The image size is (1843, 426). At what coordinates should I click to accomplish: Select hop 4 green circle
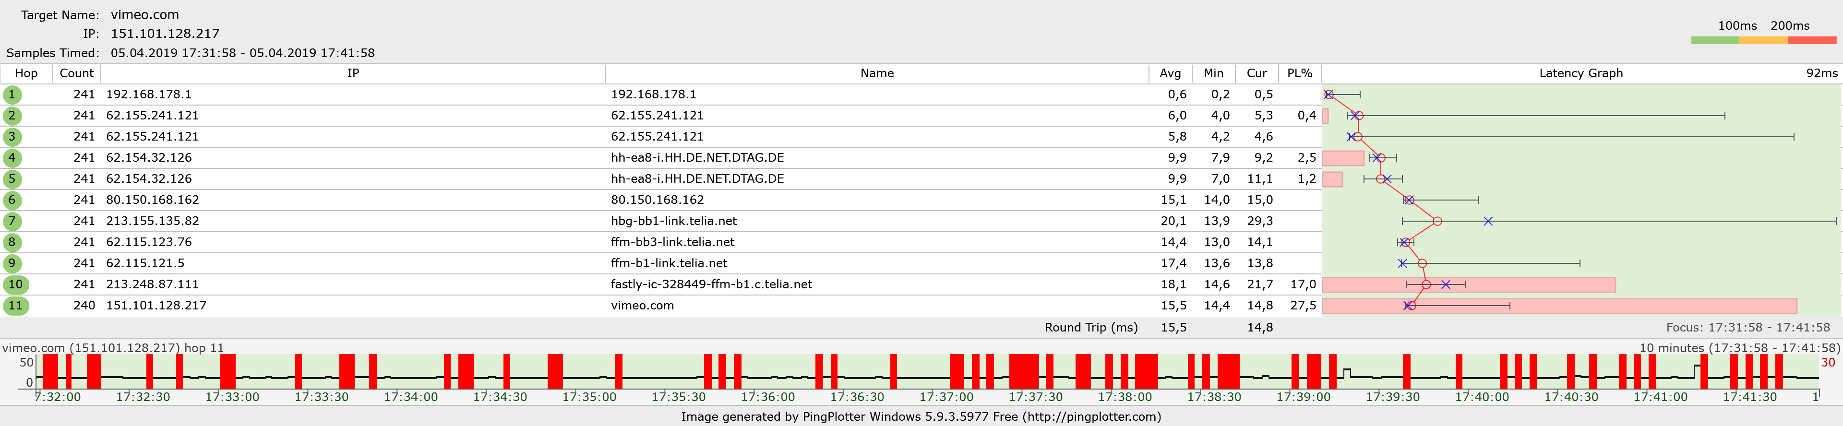coord(12,158)
